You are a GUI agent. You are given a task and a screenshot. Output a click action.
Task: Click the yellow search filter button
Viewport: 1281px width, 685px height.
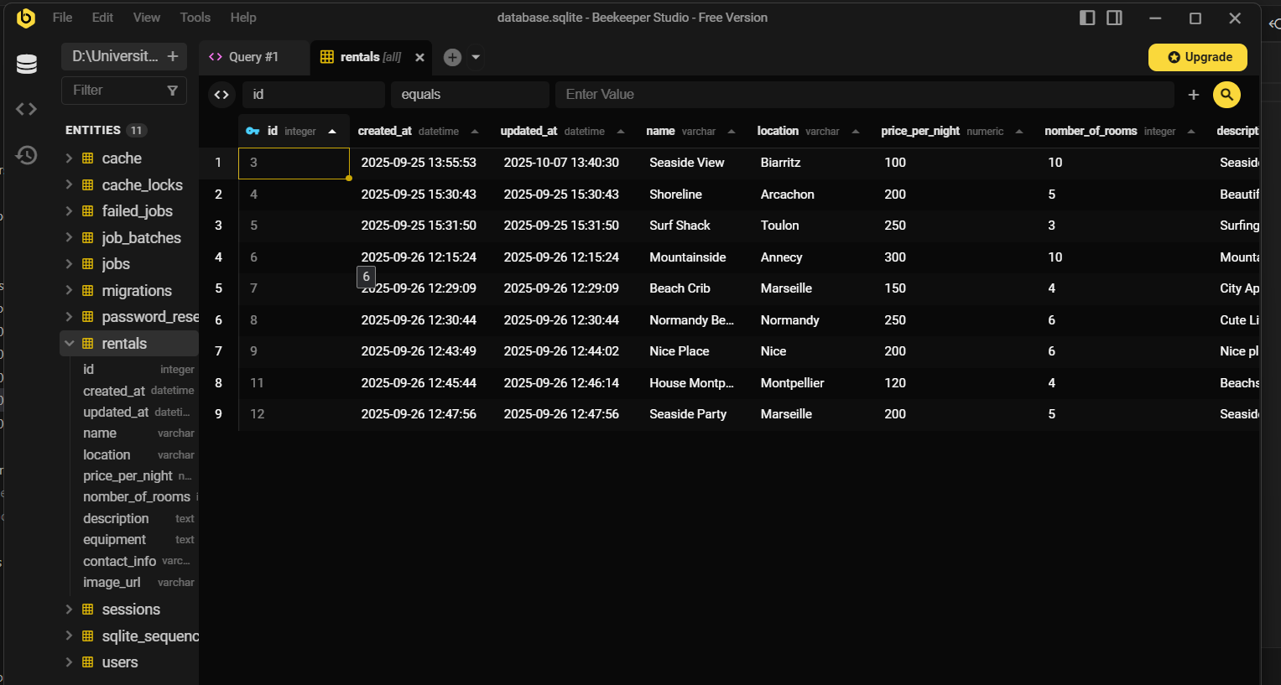tap(1226, 95)
